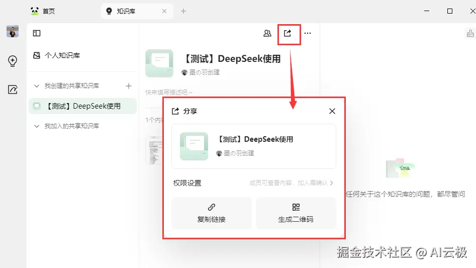Open 权限设置 permission options

pos(253,183)
